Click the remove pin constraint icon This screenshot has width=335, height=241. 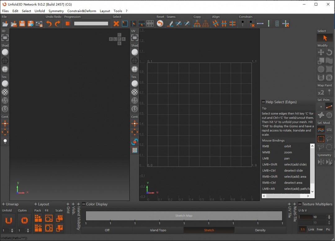coord(252,24)
